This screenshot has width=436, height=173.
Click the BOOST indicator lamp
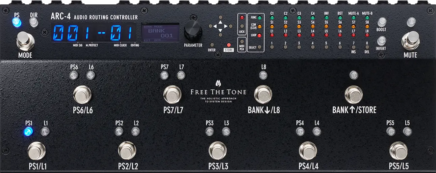381,22
